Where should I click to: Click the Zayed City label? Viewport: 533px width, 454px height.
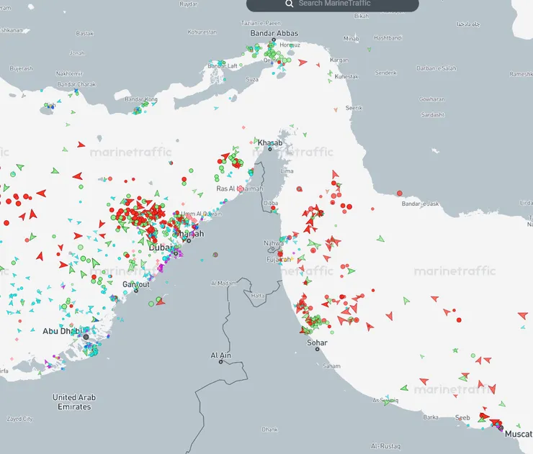pyautogui.click(x=19, y=419)
